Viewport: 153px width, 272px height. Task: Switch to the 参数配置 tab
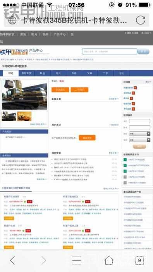coord(26,73)
